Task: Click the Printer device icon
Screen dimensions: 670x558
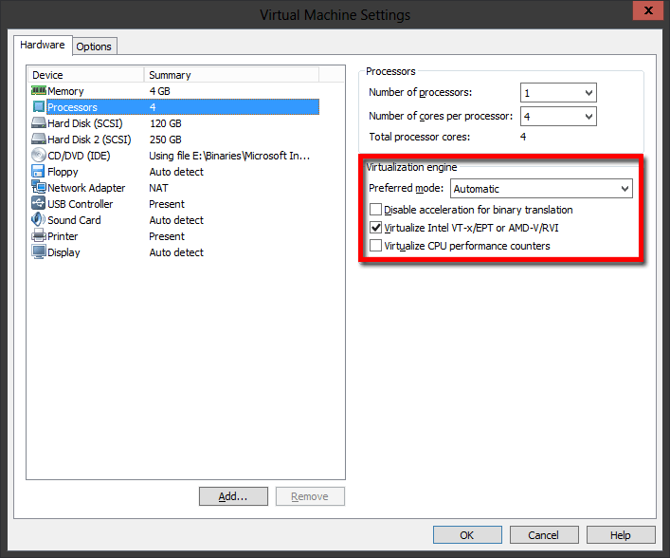Action: [x=39, y=236]
